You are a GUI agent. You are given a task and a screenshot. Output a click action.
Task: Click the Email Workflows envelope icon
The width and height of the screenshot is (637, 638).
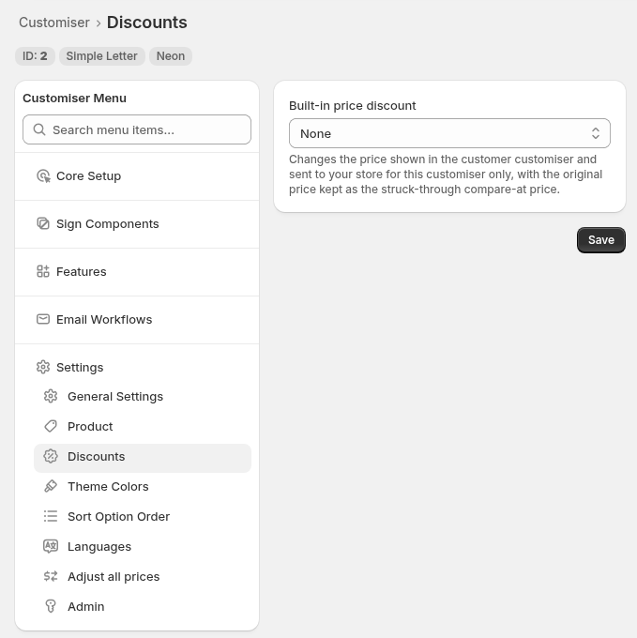pos(43,319)
